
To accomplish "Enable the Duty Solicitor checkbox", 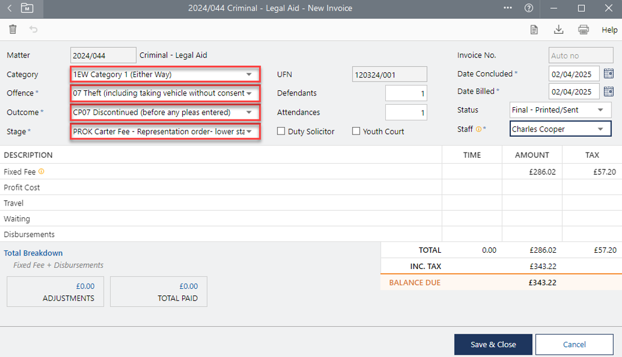I will (x=281, y=132).
